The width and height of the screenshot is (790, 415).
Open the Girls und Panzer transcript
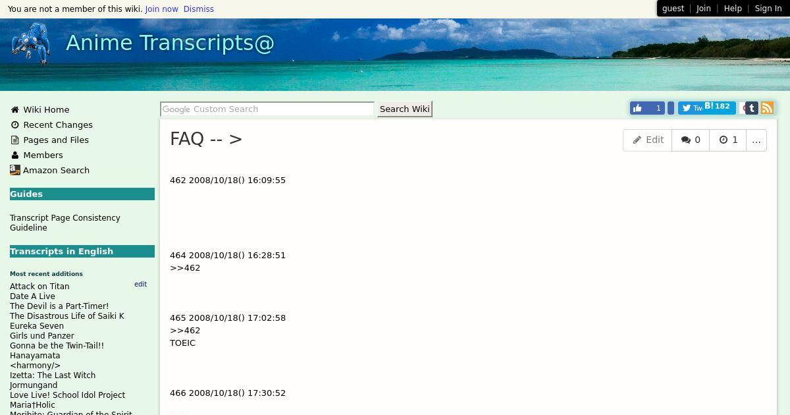(x=42, y=336)
